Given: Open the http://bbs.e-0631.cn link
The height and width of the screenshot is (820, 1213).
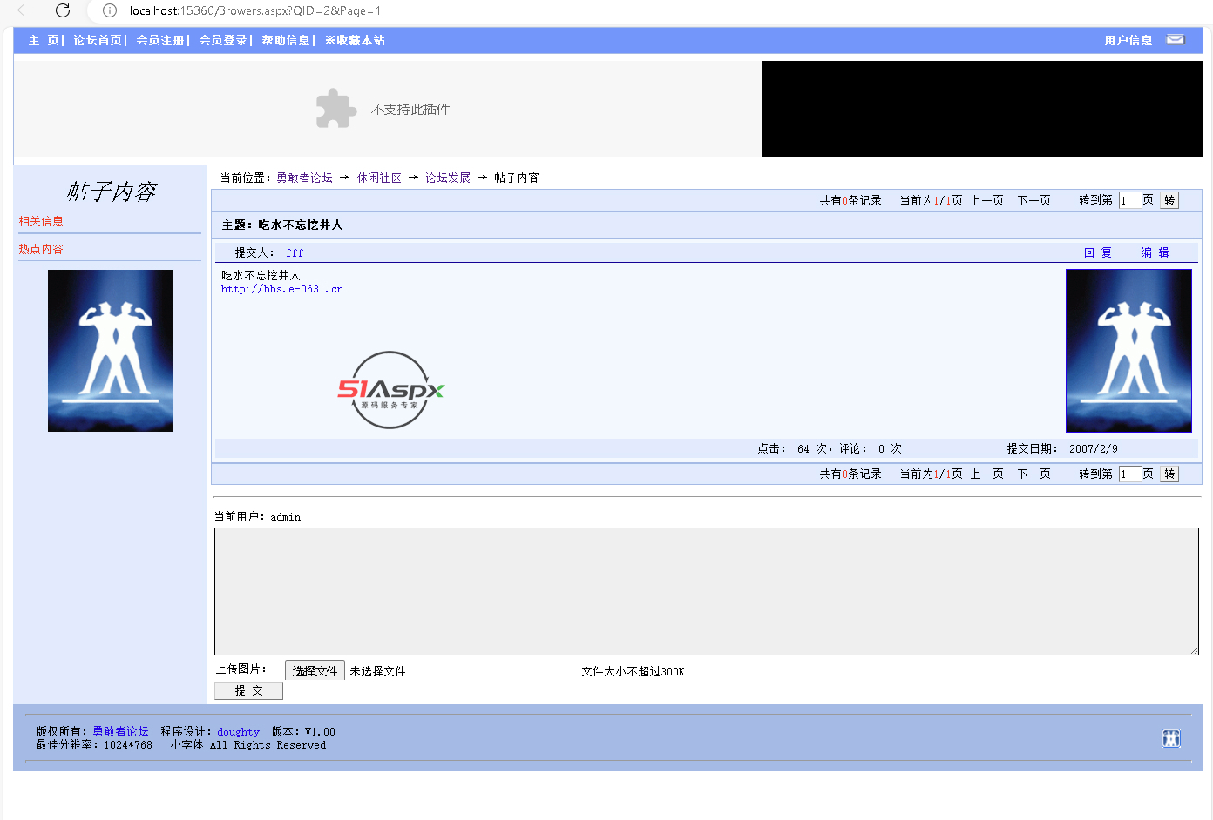Looking at the screenshot, I should point(282,289).
